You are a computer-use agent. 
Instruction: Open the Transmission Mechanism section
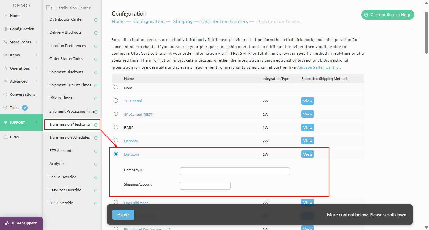click(71, 124)
